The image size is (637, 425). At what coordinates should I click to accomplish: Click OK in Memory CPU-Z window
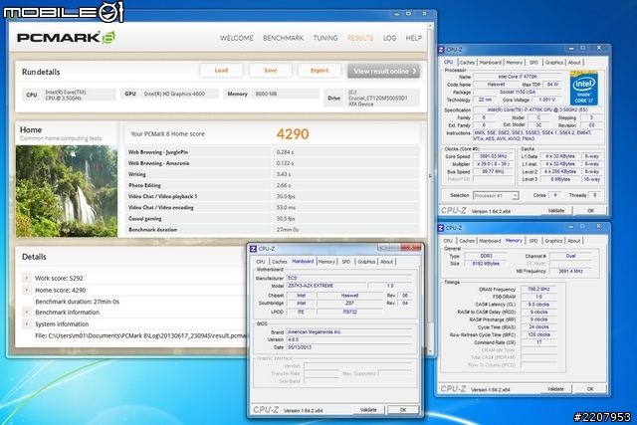tap(590, 389)
